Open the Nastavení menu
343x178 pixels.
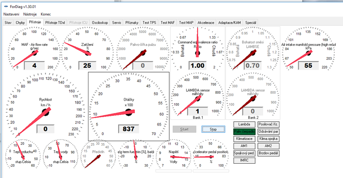(11, 14)
